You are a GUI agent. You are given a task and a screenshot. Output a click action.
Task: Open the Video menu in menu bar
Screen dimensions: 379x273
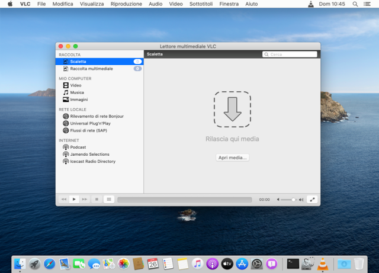tap(176, 4)
